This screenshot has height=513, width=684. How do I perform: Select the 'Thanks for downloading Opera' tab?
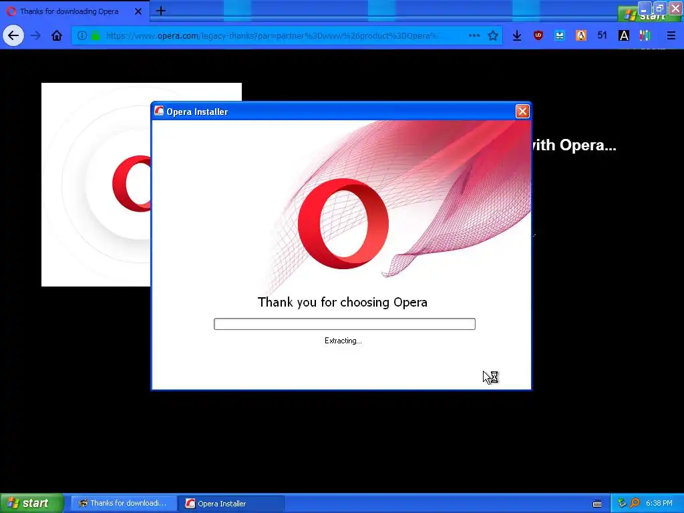(x=75, y=11)
